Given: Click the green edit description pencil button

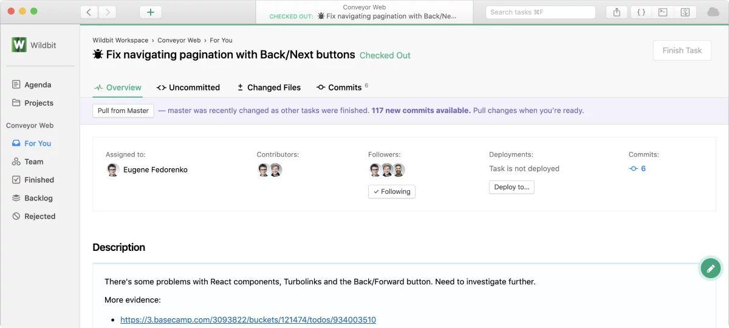Looking at the screenshot, I should [711, 268].
